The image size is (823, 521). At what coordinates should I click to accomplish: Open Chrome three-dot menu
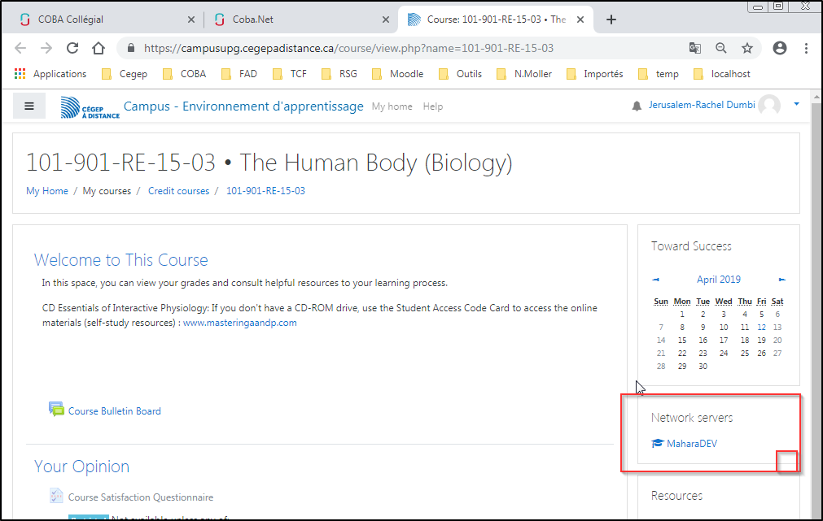(x=806, y=48)
